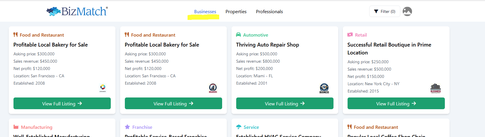Viewport: 485px width, 137px height.
Task: Click the Retail cash icon
Action: click(x=350, y=35)
